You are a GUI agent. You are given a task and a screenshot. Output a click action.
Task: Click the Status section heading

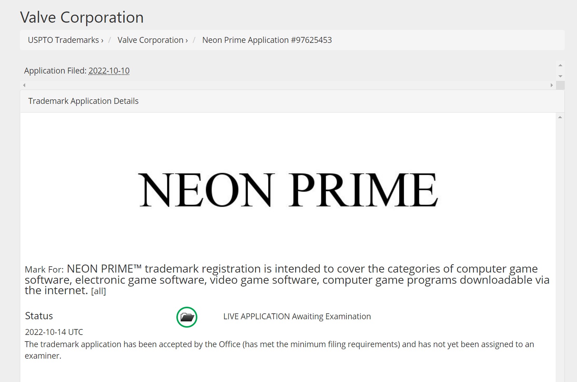coord(39,316)
